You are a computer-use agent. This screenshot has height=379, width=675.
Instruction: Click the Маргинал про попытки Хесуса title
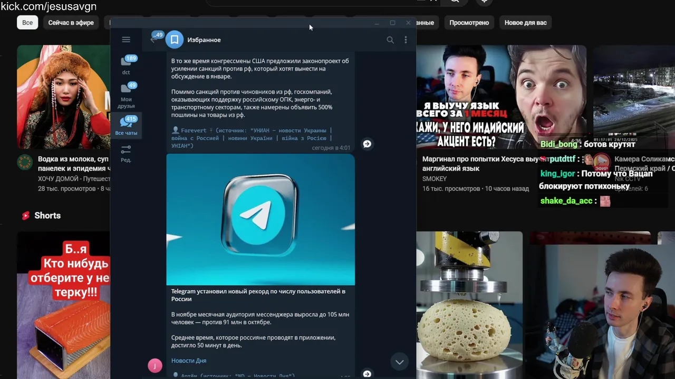(480, 164)
